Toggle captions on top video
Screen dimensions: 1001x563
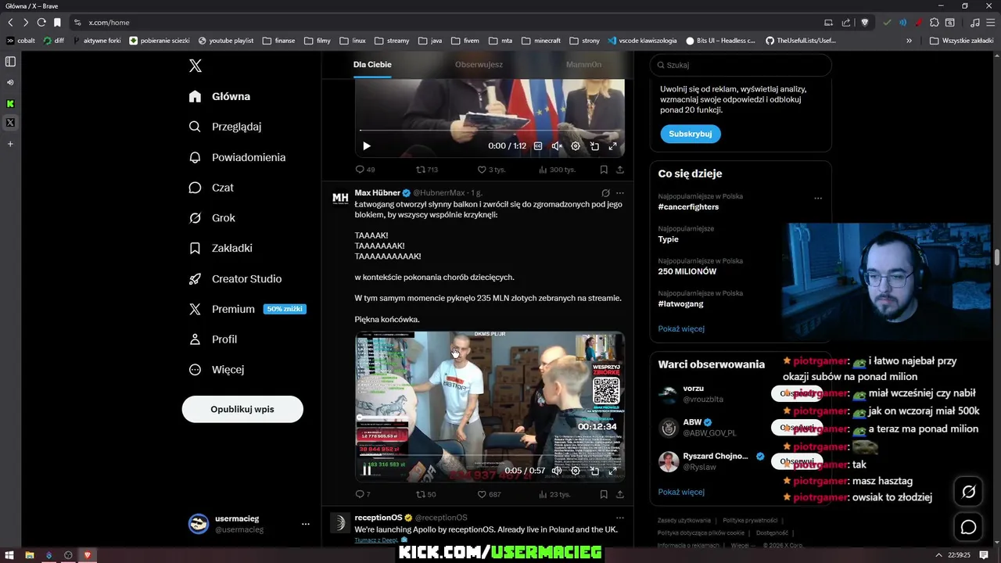click(x=538, y=146)
